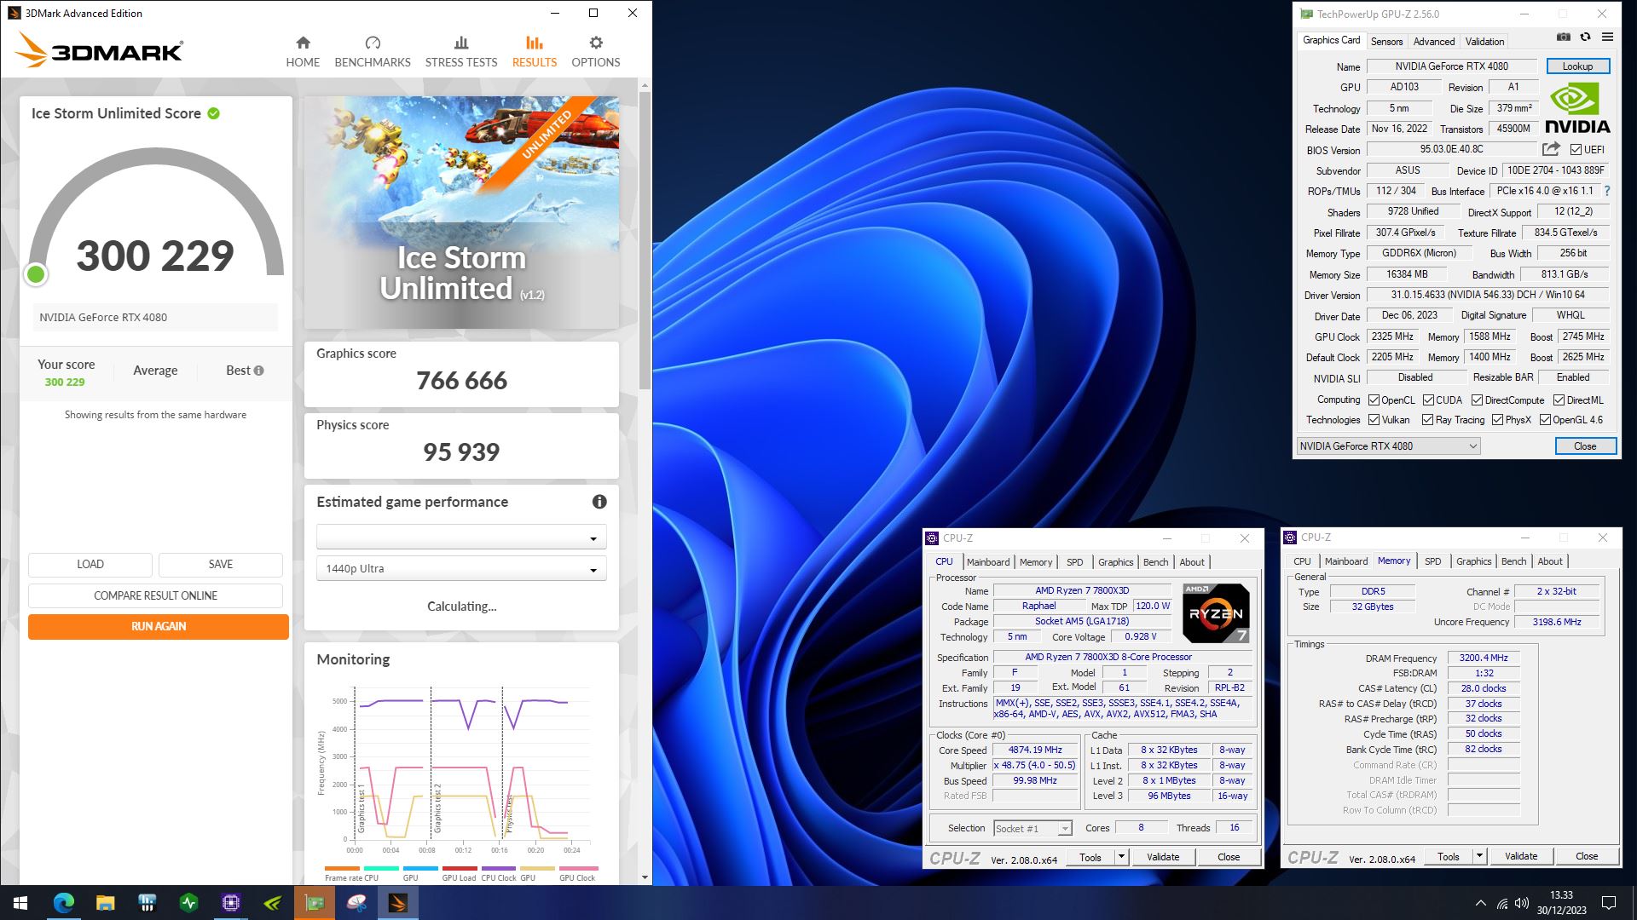Click the Best score info icon
Image resolution: width=1637 pixels, height=920 pixels.
click(259, 371)
